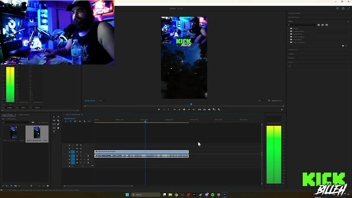Click Comparison View button
The height and width of the screenshot is (198, 352).
[214, 109]
